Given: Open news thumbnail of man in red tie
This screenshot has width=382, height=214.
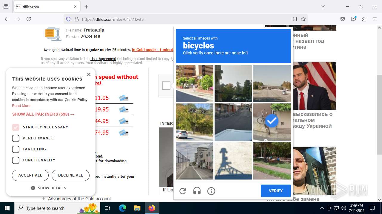Looking at the screenshot, I should tap(315, 86).
